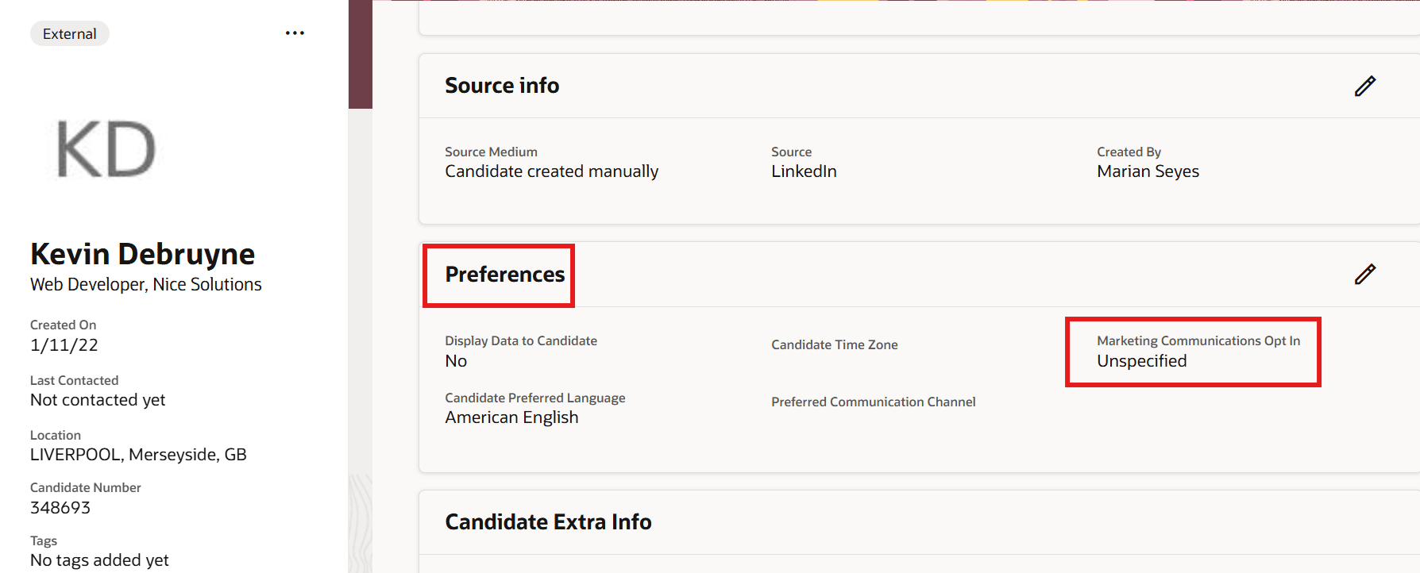Image resolution: width=1420 pixels, height=573 pixels.
Task: Click the External candidate badge
Action: click(x=69, y=33)
